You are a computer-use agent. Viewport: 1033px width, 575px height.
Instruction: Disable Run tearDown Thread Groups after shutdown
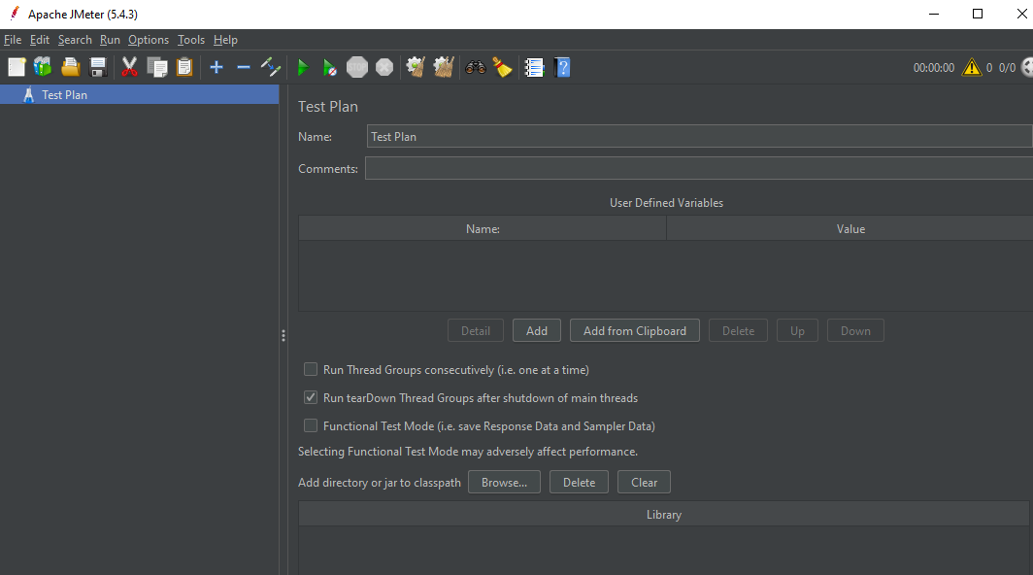tap(311, 397)
